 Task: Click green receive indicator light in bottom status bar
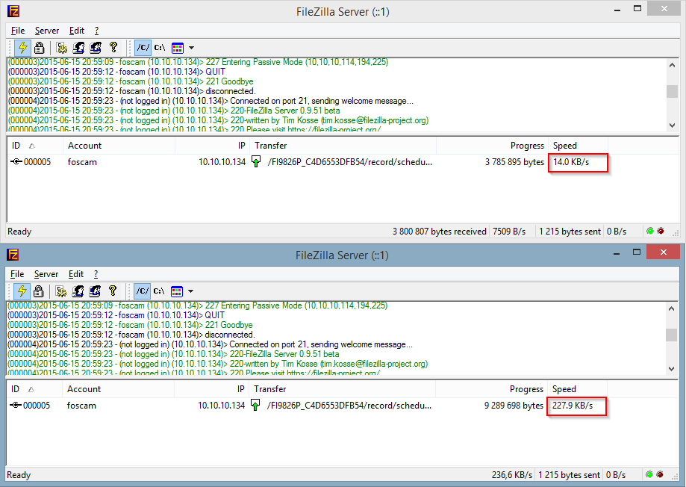click(x=649, y=474)
